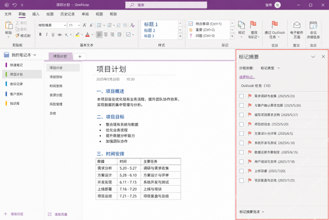Open Meeting Details icon
This screenshot has width=329, height=220.
tap(313, 25)
